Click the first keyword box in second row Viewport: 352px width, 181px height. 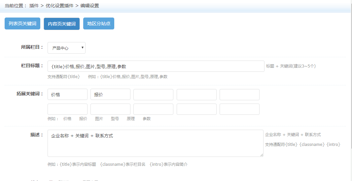point(67,109)
